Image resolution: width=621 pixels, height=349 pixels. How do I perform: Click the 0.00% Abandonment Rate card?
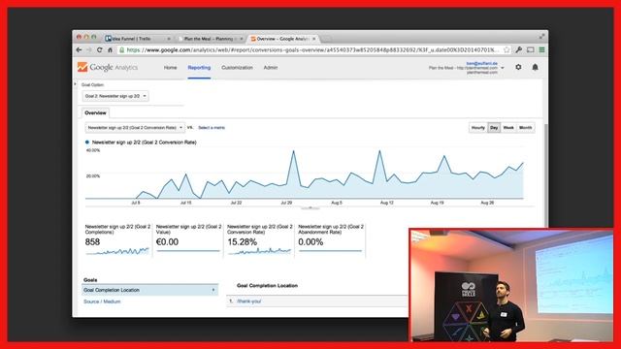click(331, 240)
